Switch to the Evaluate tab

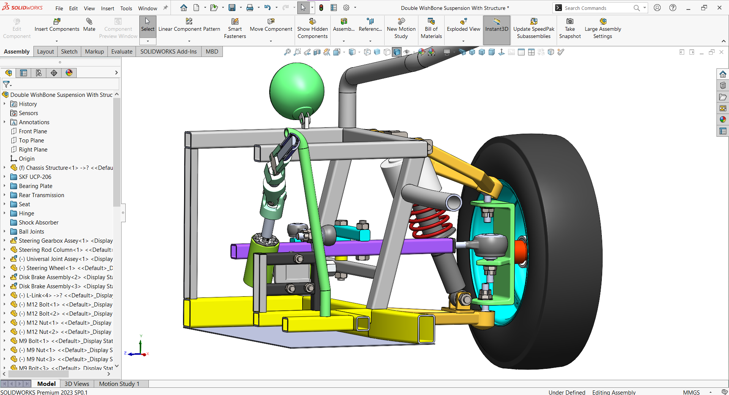click(121, 52)
